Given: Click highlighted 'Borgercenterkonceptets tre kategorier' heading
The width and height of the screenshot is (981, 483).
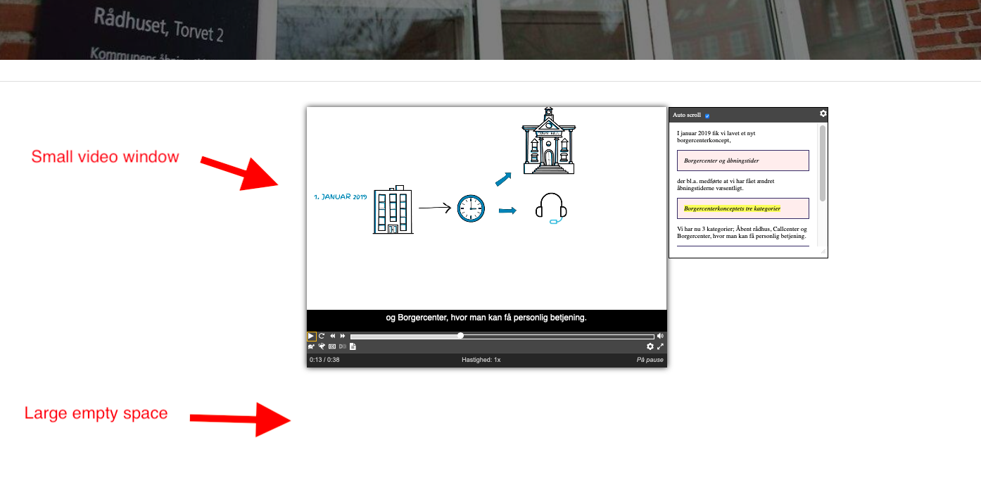Looking at the screenshot, I should tap(732, 208).
